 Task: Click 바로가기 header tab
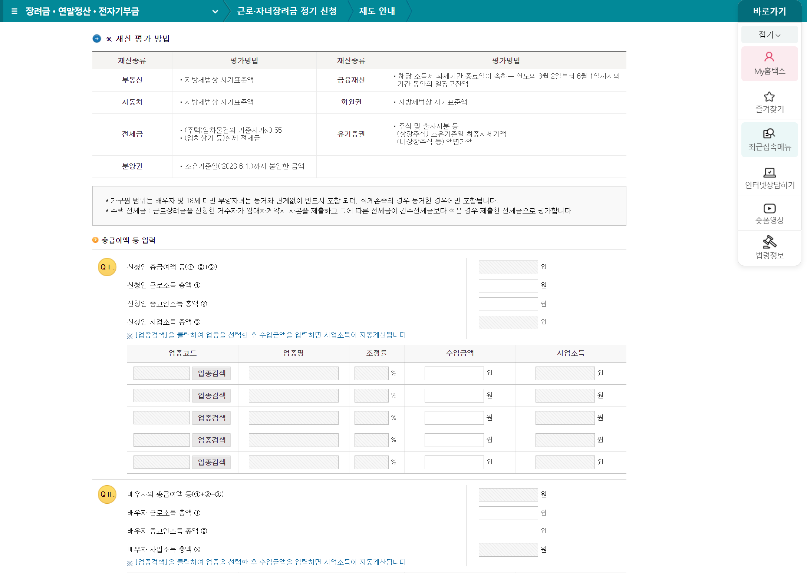[x=769, y=11]
